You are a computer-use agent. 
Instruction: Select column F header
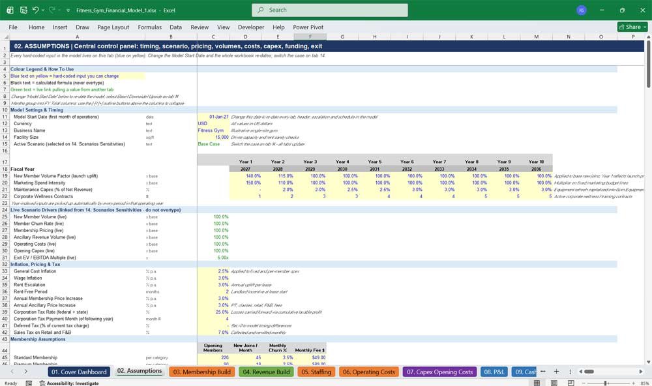coord(310,37)
